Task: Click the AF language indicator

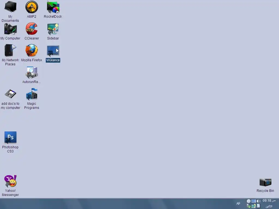Action: (x=238, y=204)
